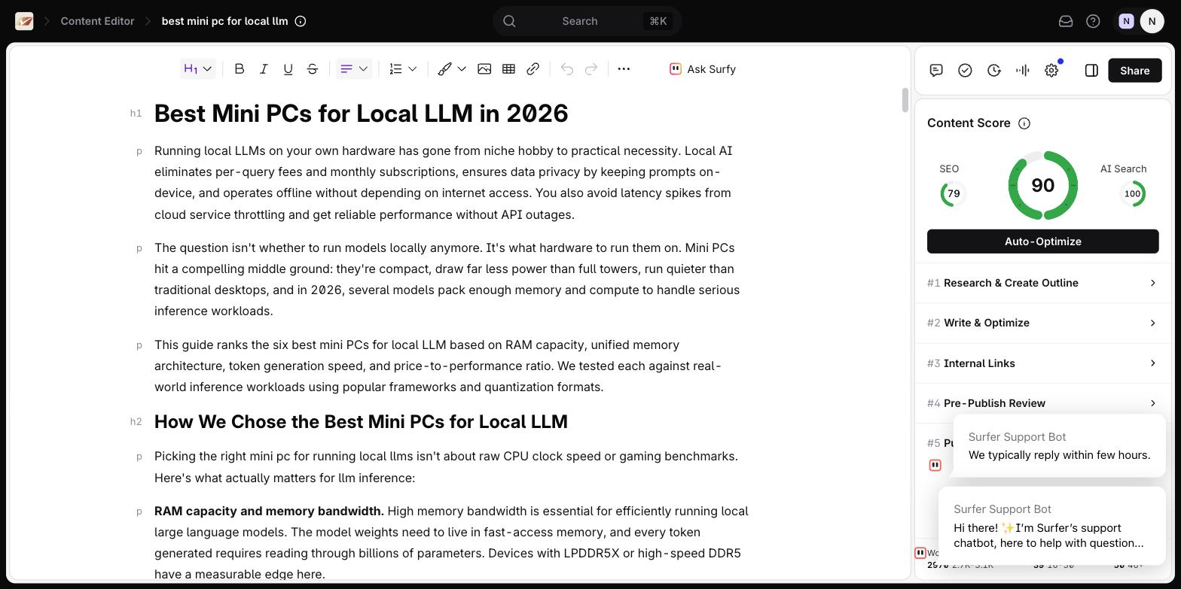Insert a numbered list
1181x589 pixels.
click(395, 68)
